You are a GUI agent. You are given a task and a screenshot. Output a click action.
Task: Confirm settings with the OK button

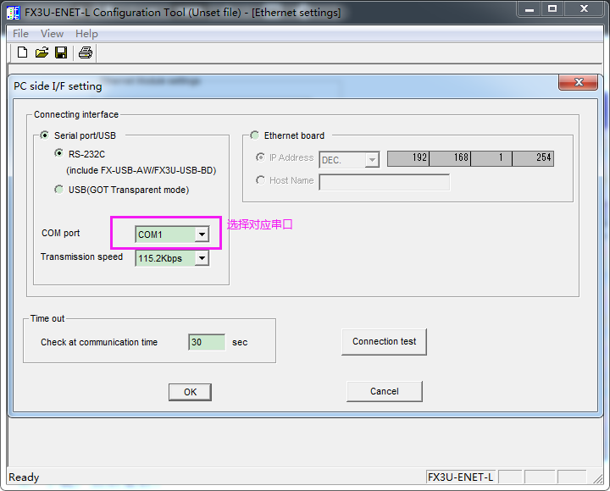[191, 392]
